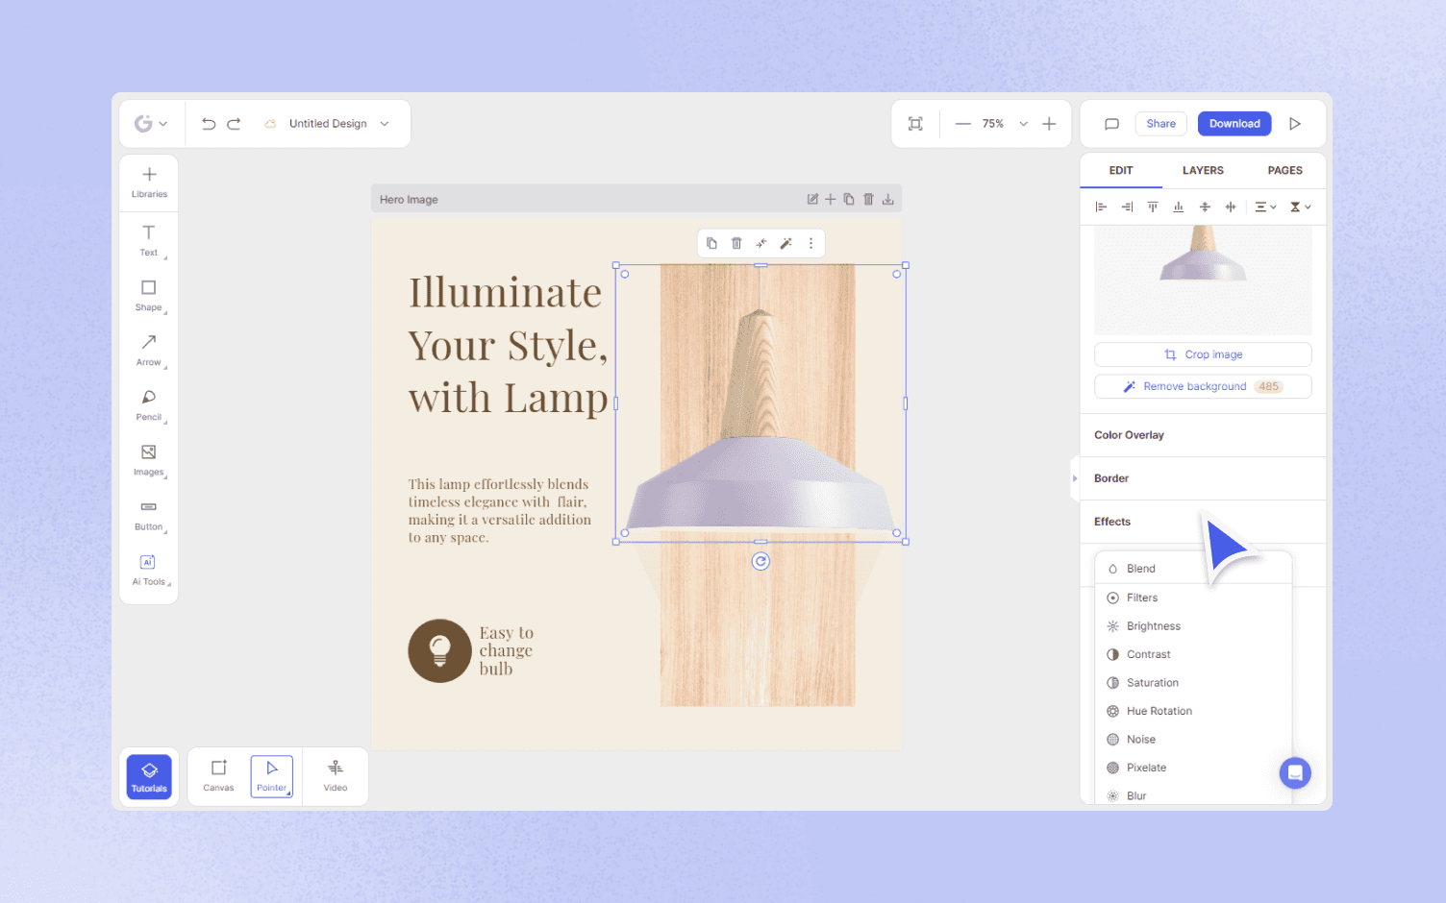
Task: Select the Arrow tool
Action: point(149,351)
